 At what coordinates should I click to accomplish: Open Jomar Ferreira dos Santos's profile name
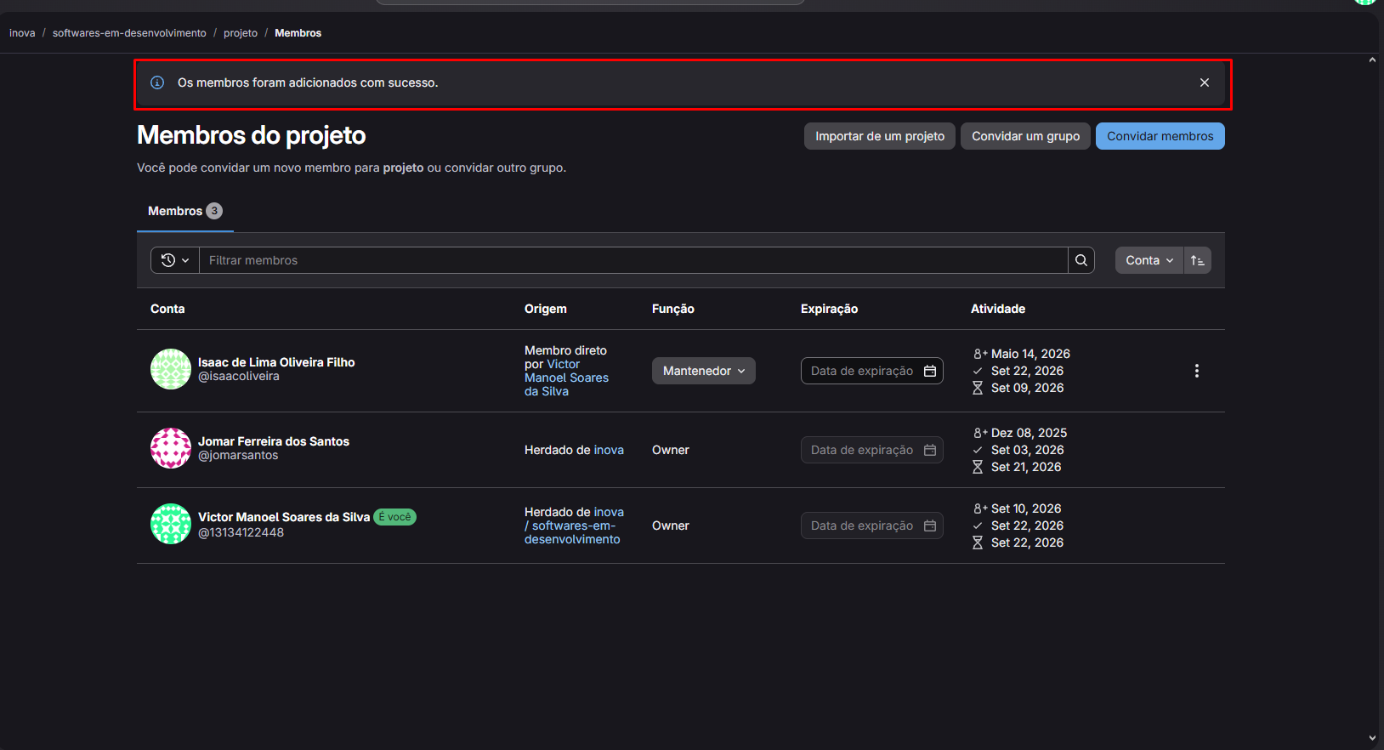(274, 441)
